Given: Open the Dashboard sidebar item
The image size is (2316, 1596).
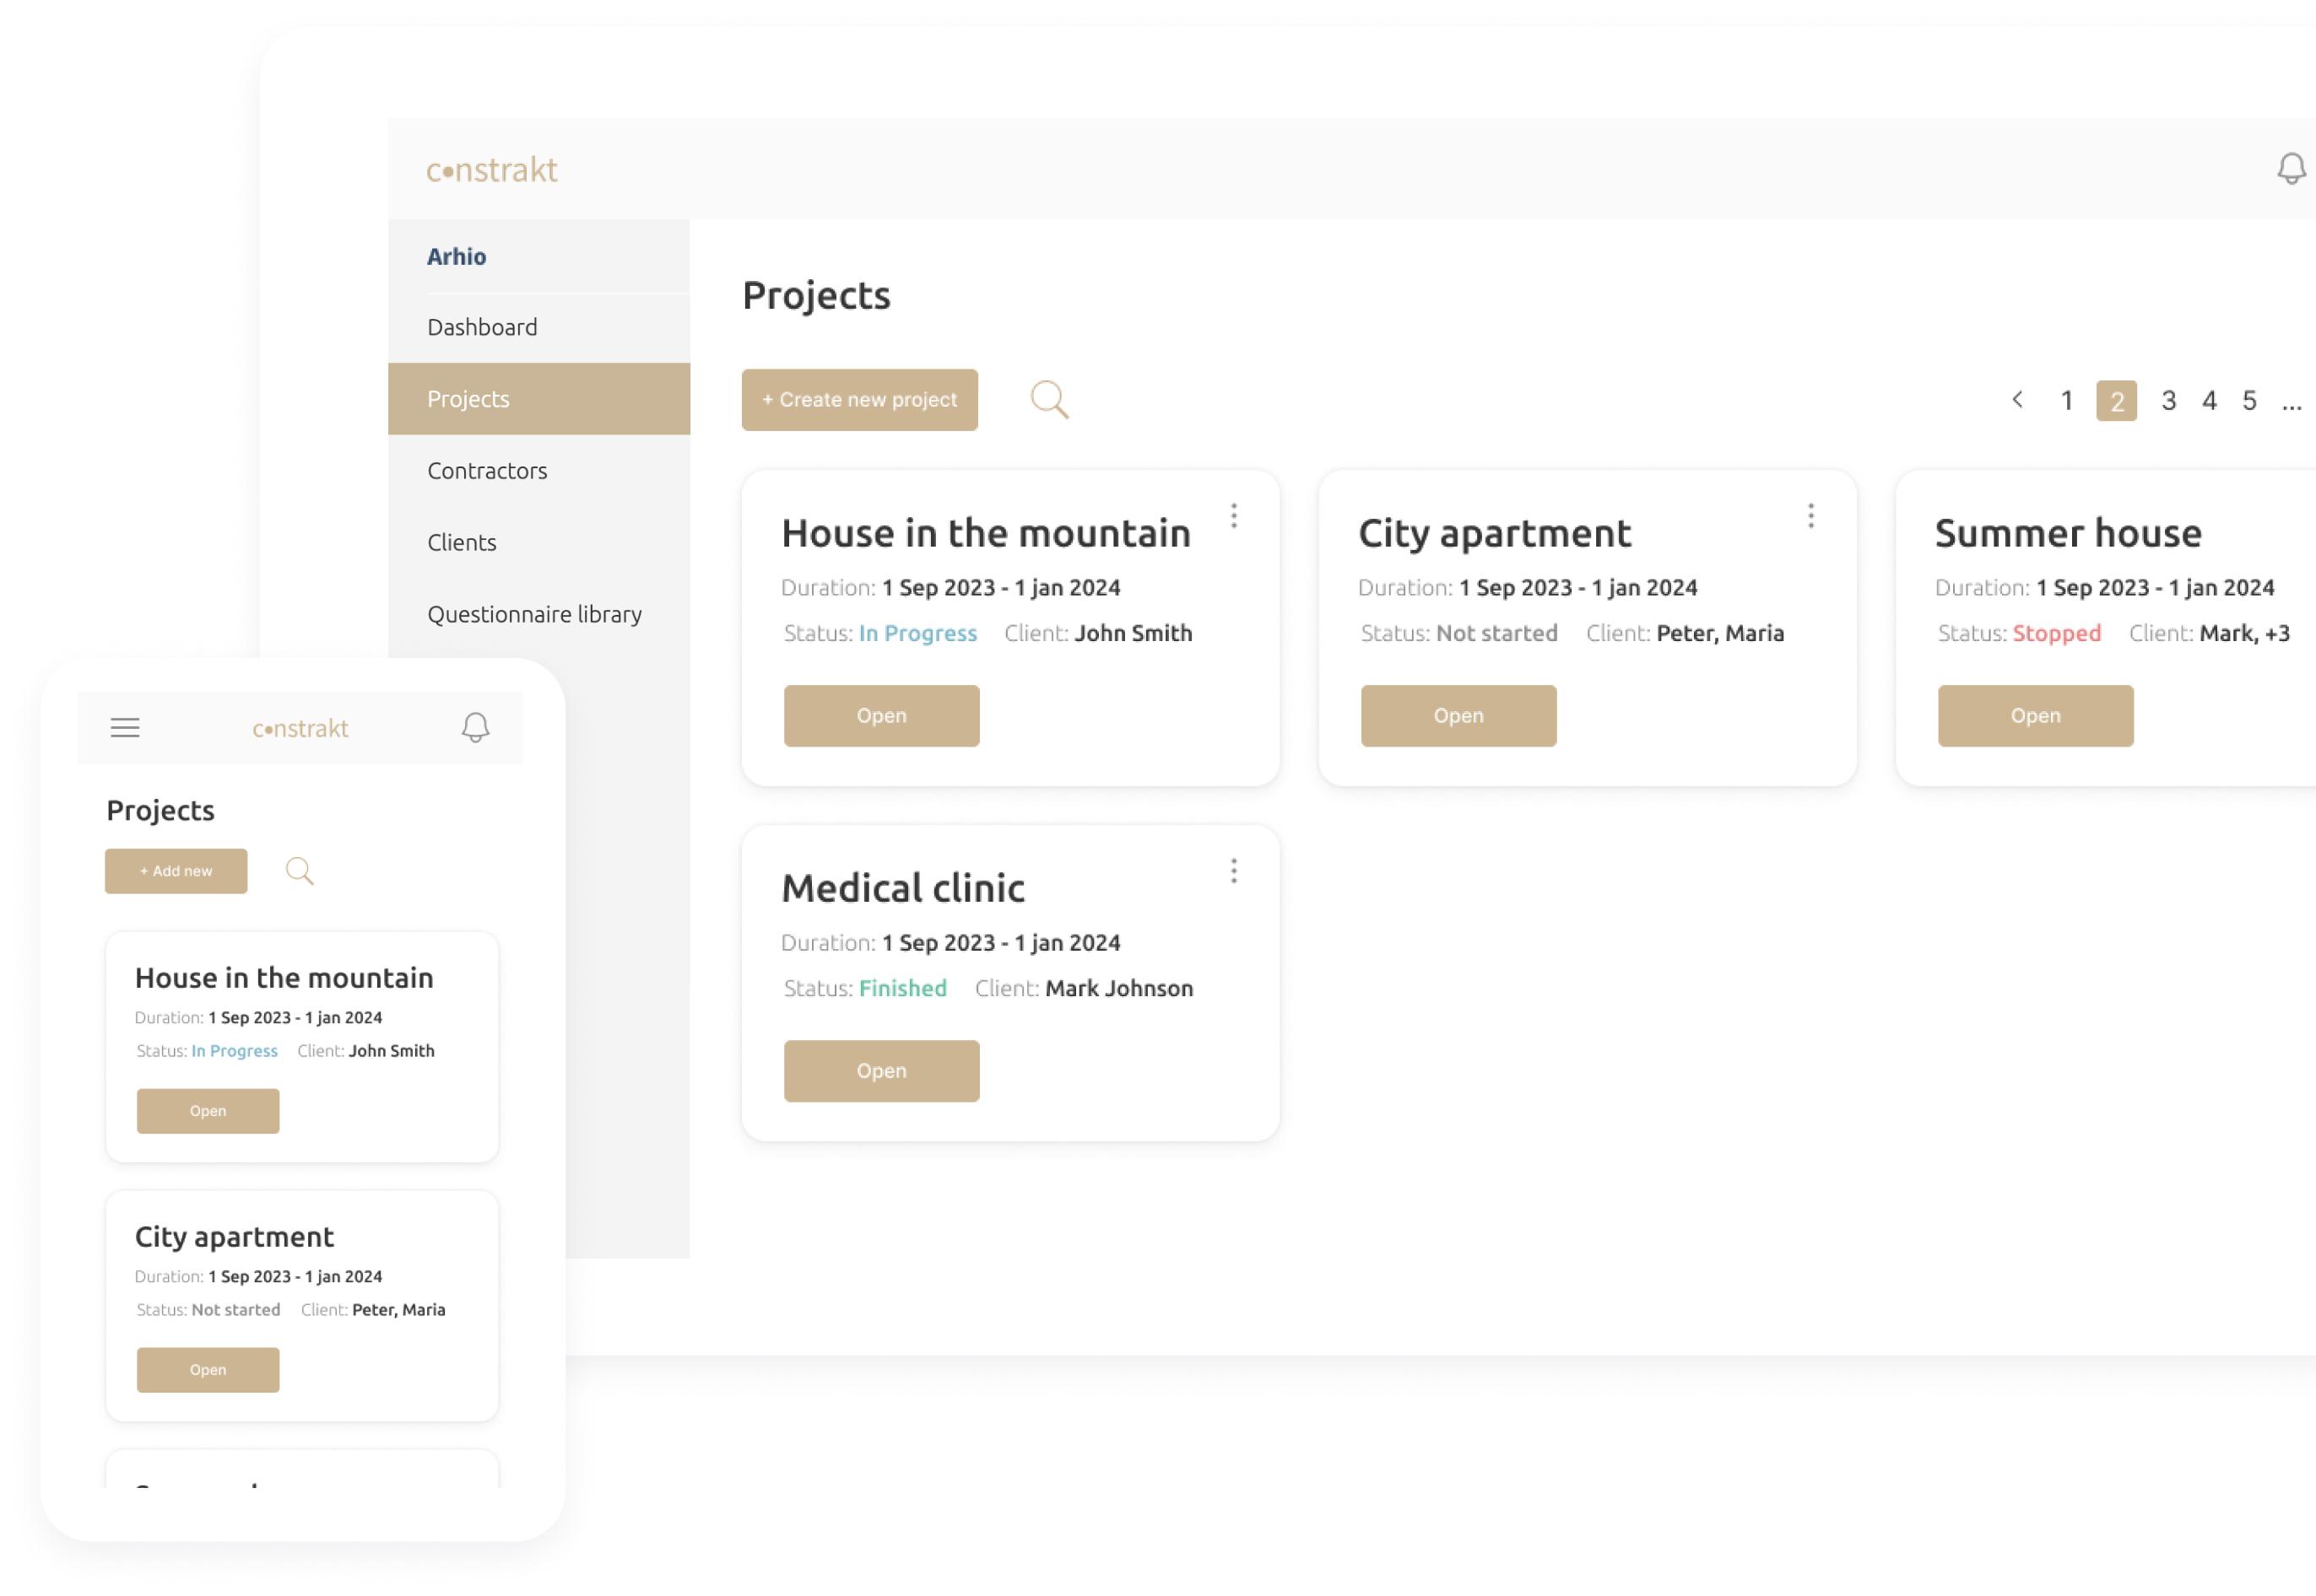Looking at the screenshot, I should click(x=482, y=327).
